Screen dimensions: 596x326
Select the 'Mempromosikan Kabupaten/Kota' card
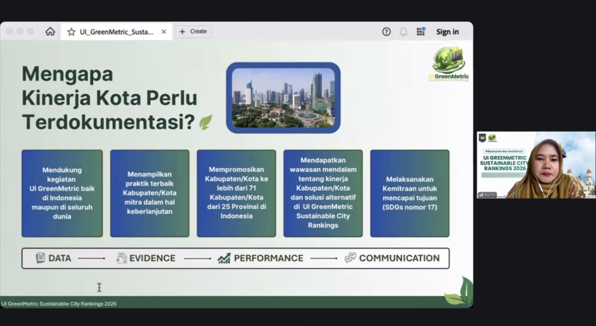click(x=236, y=193)
